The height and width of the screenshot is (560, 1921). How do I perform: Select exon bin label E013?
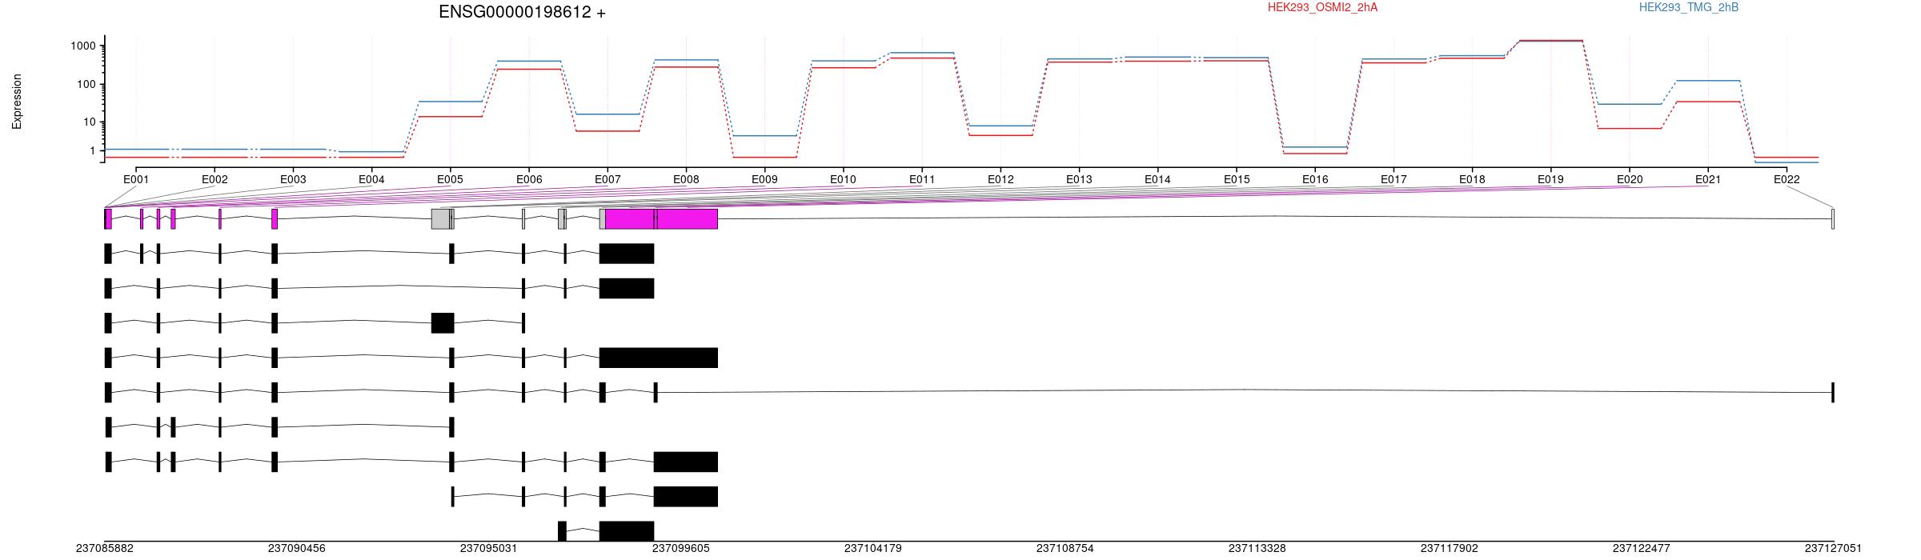coord(1079,179)
